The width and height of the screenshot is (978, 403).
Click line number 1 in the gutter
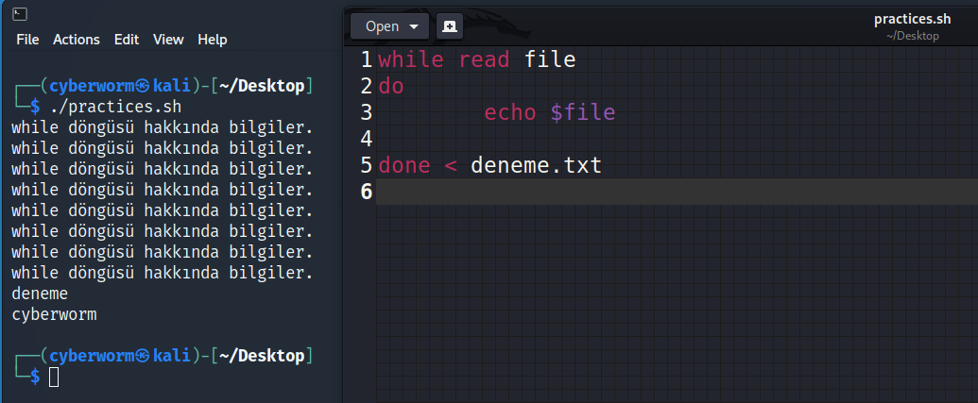(366, 60)
